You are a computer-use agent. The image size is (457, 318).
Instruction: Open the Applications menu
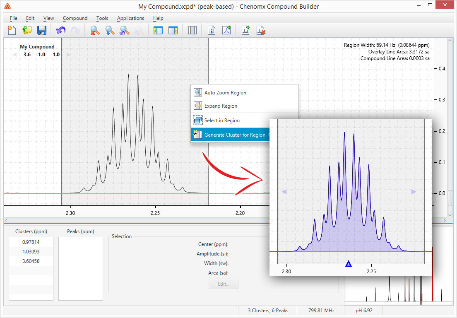pos(130,18)
